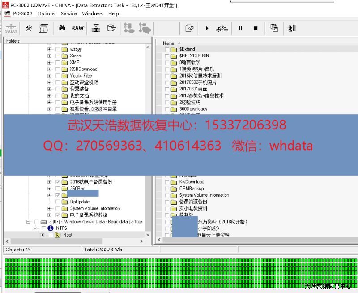The height and width of the screenshot is (293, 358).
Task: Open the tools wrench and hammer icon
Action: 29,28
